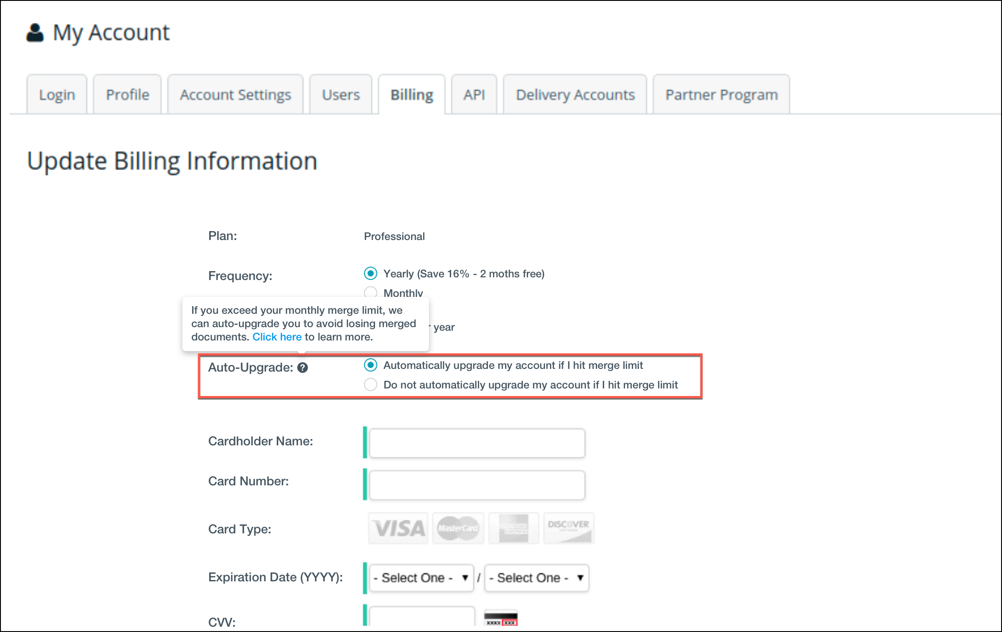Click the Auto-Upgrade help question mark icon
The height and width of the screenshot is (632, 1002).
[303, 368]
